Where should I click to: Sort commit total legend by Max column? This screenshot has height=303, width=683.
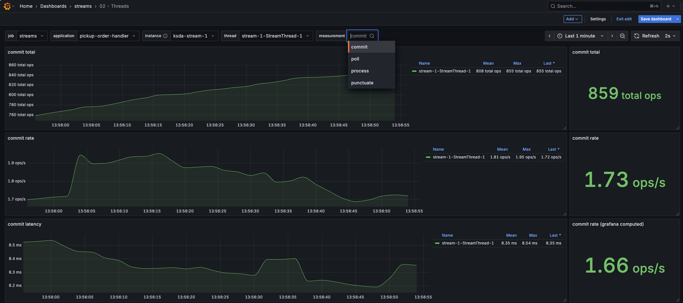point(517,63)
